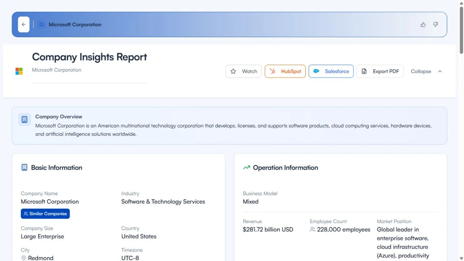This screenshot has height=261, width=464.
Task: Click the Microsoft Corporation subtitle under the report heading
Action: [x=57, y=70]
